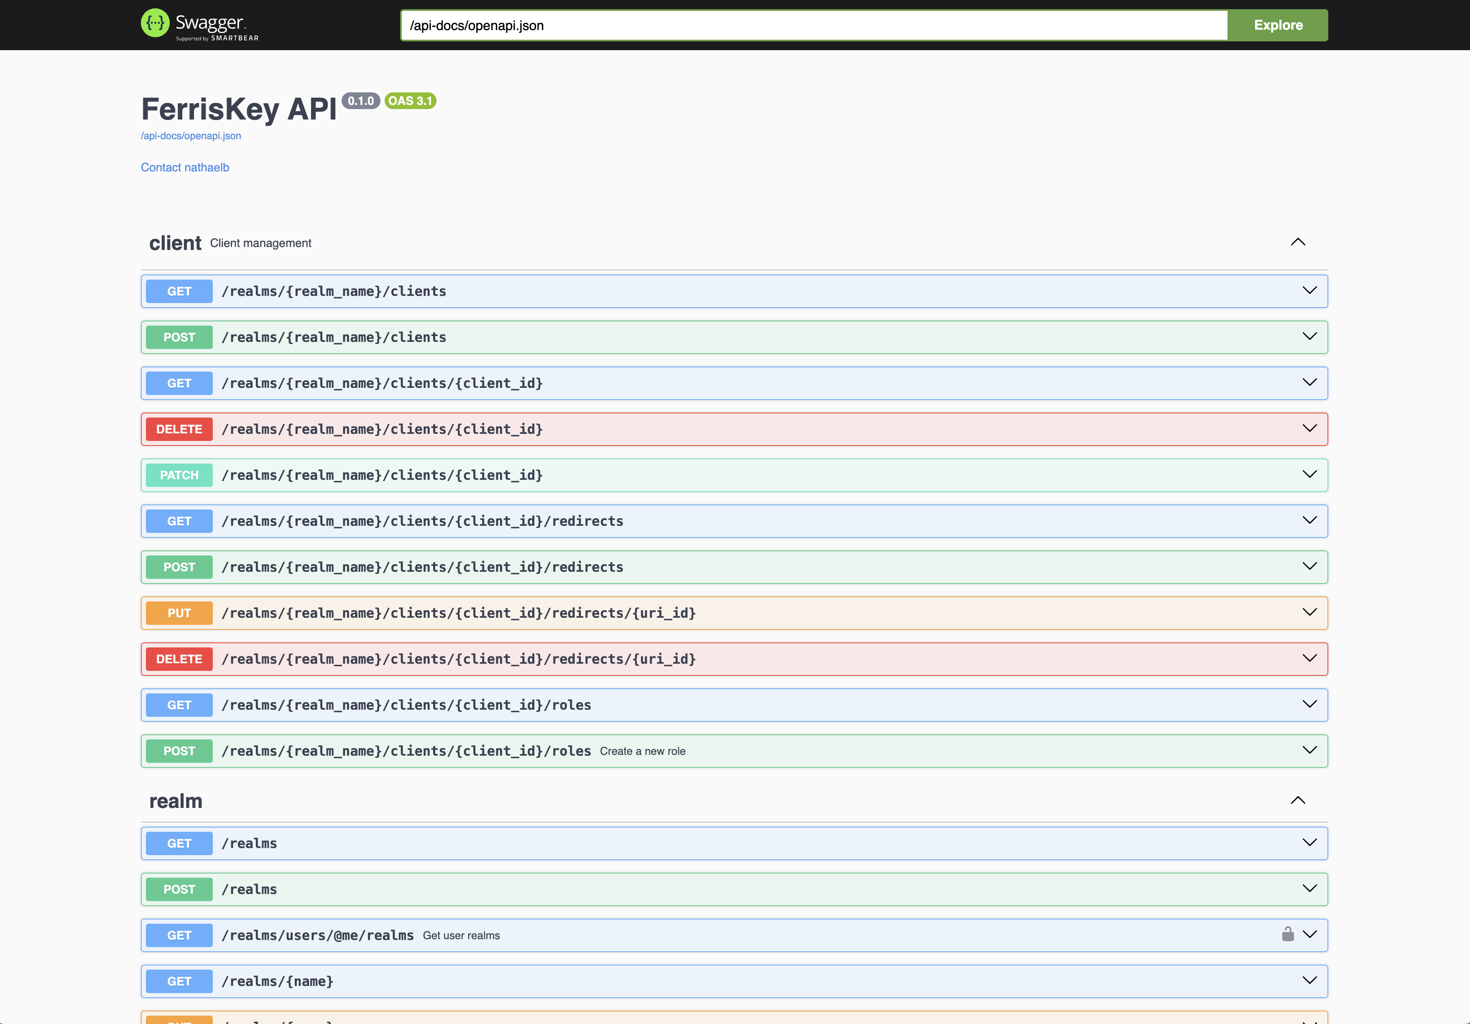The width and height of the screenshot is (1470, 1024).
Task: Expand PUT redirects uri_id endpoint arrow
Action: click(x=1309, y=612)
